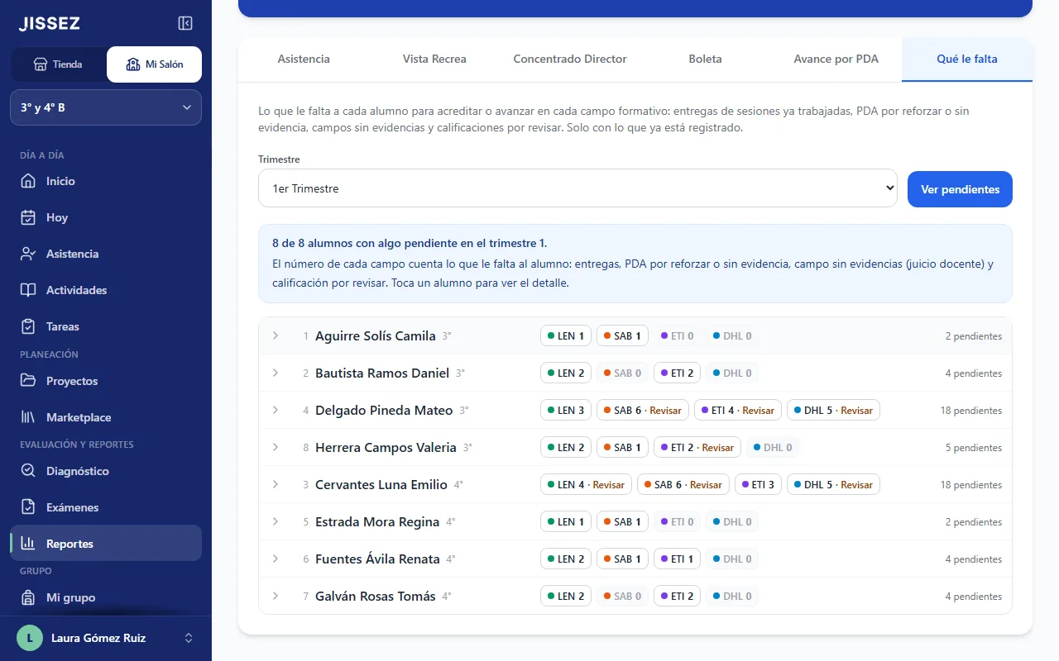Screen dimensions: 1059x661
Task: Click the Actividades book icon
Action: [28, 290]
